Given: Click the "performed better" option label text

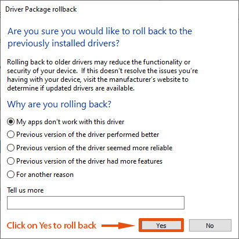Looking at the screenshot, I should coord(88,135).
